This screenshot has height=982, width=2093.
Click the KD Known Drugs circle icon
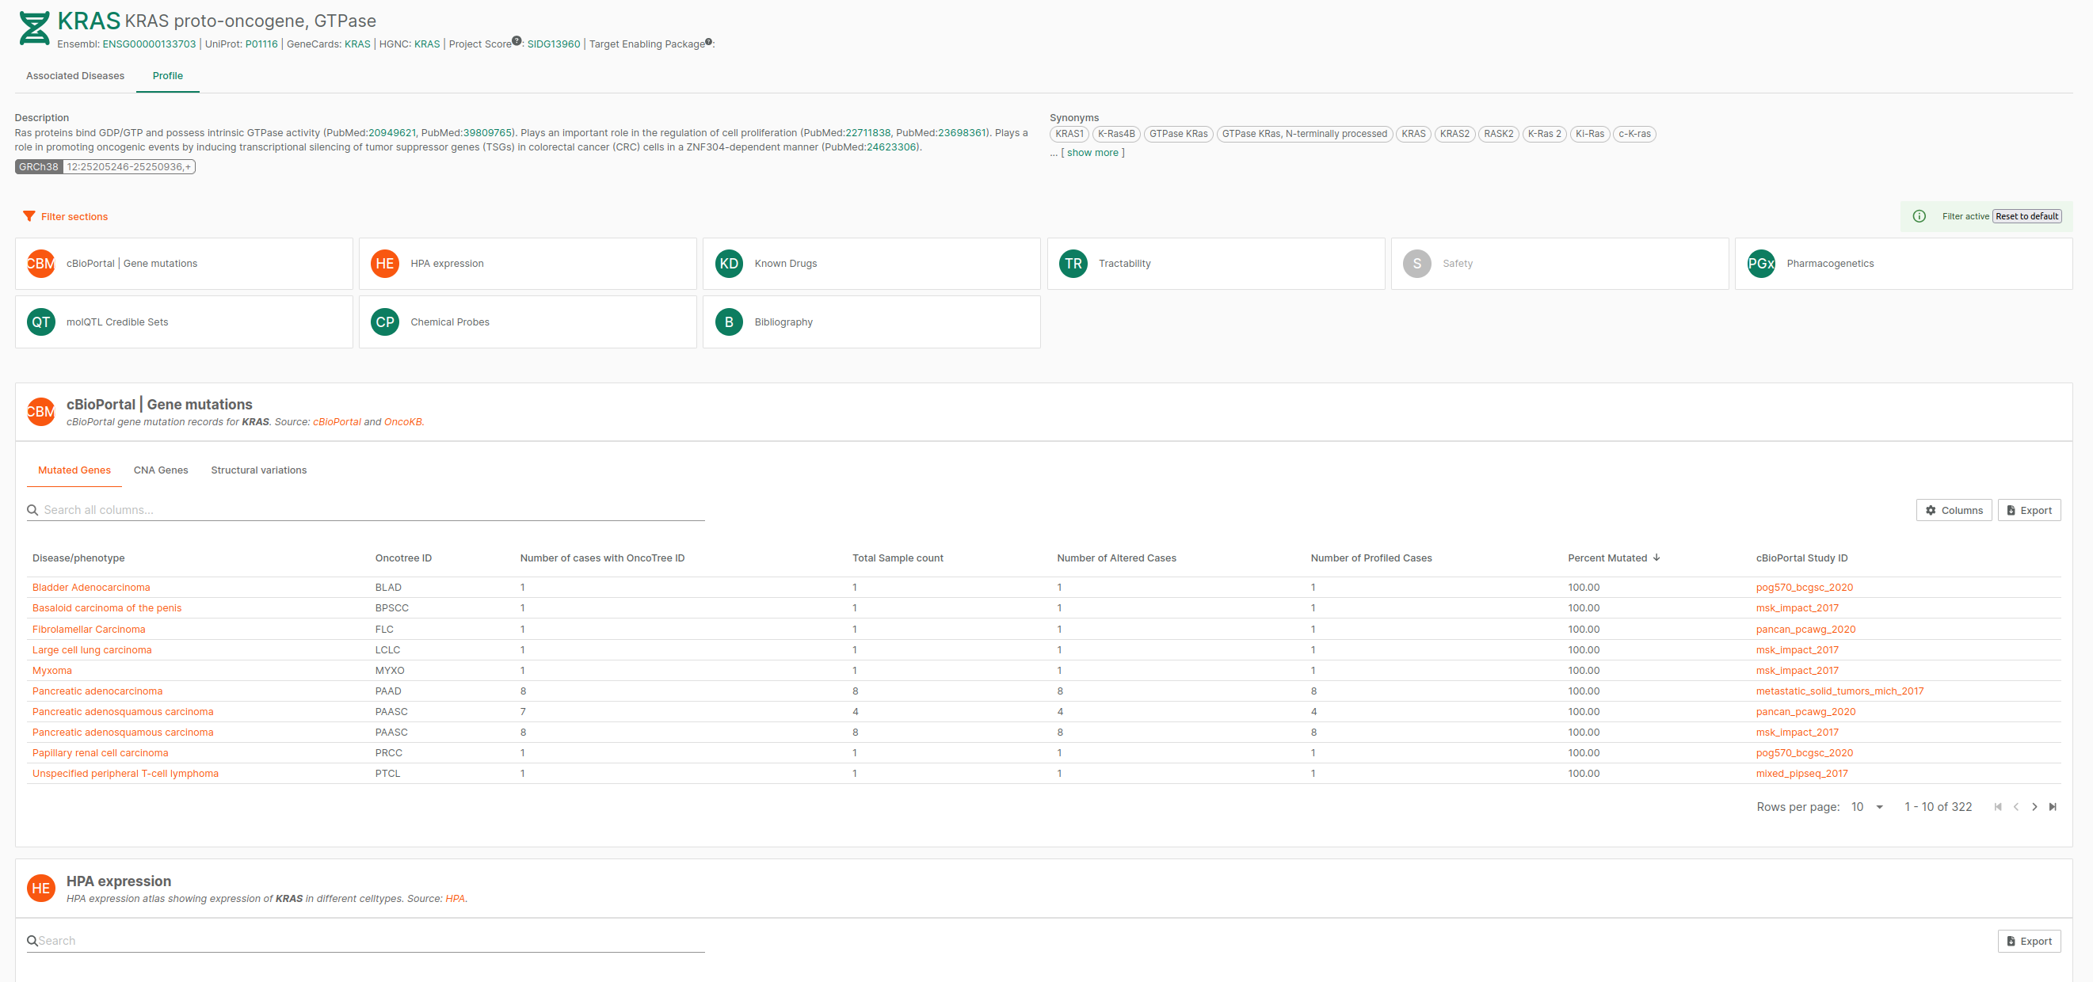pyautogui.click(x=728, y=264)
